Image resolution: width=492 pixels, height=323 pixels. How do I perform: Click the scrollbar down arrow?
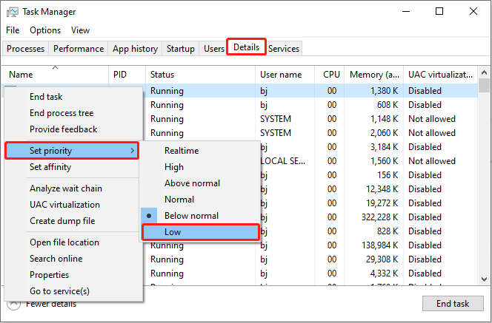(x=484, y=279)
